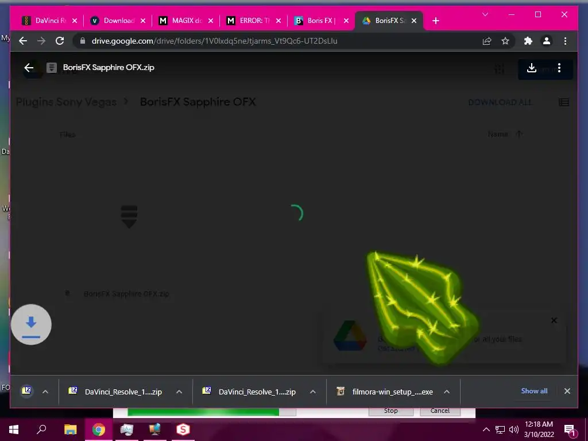Viewport: 588px width, 441px height.
Task: Bookmark this page with the star icon
Action: pyautogui.click(x=505, y=41)
